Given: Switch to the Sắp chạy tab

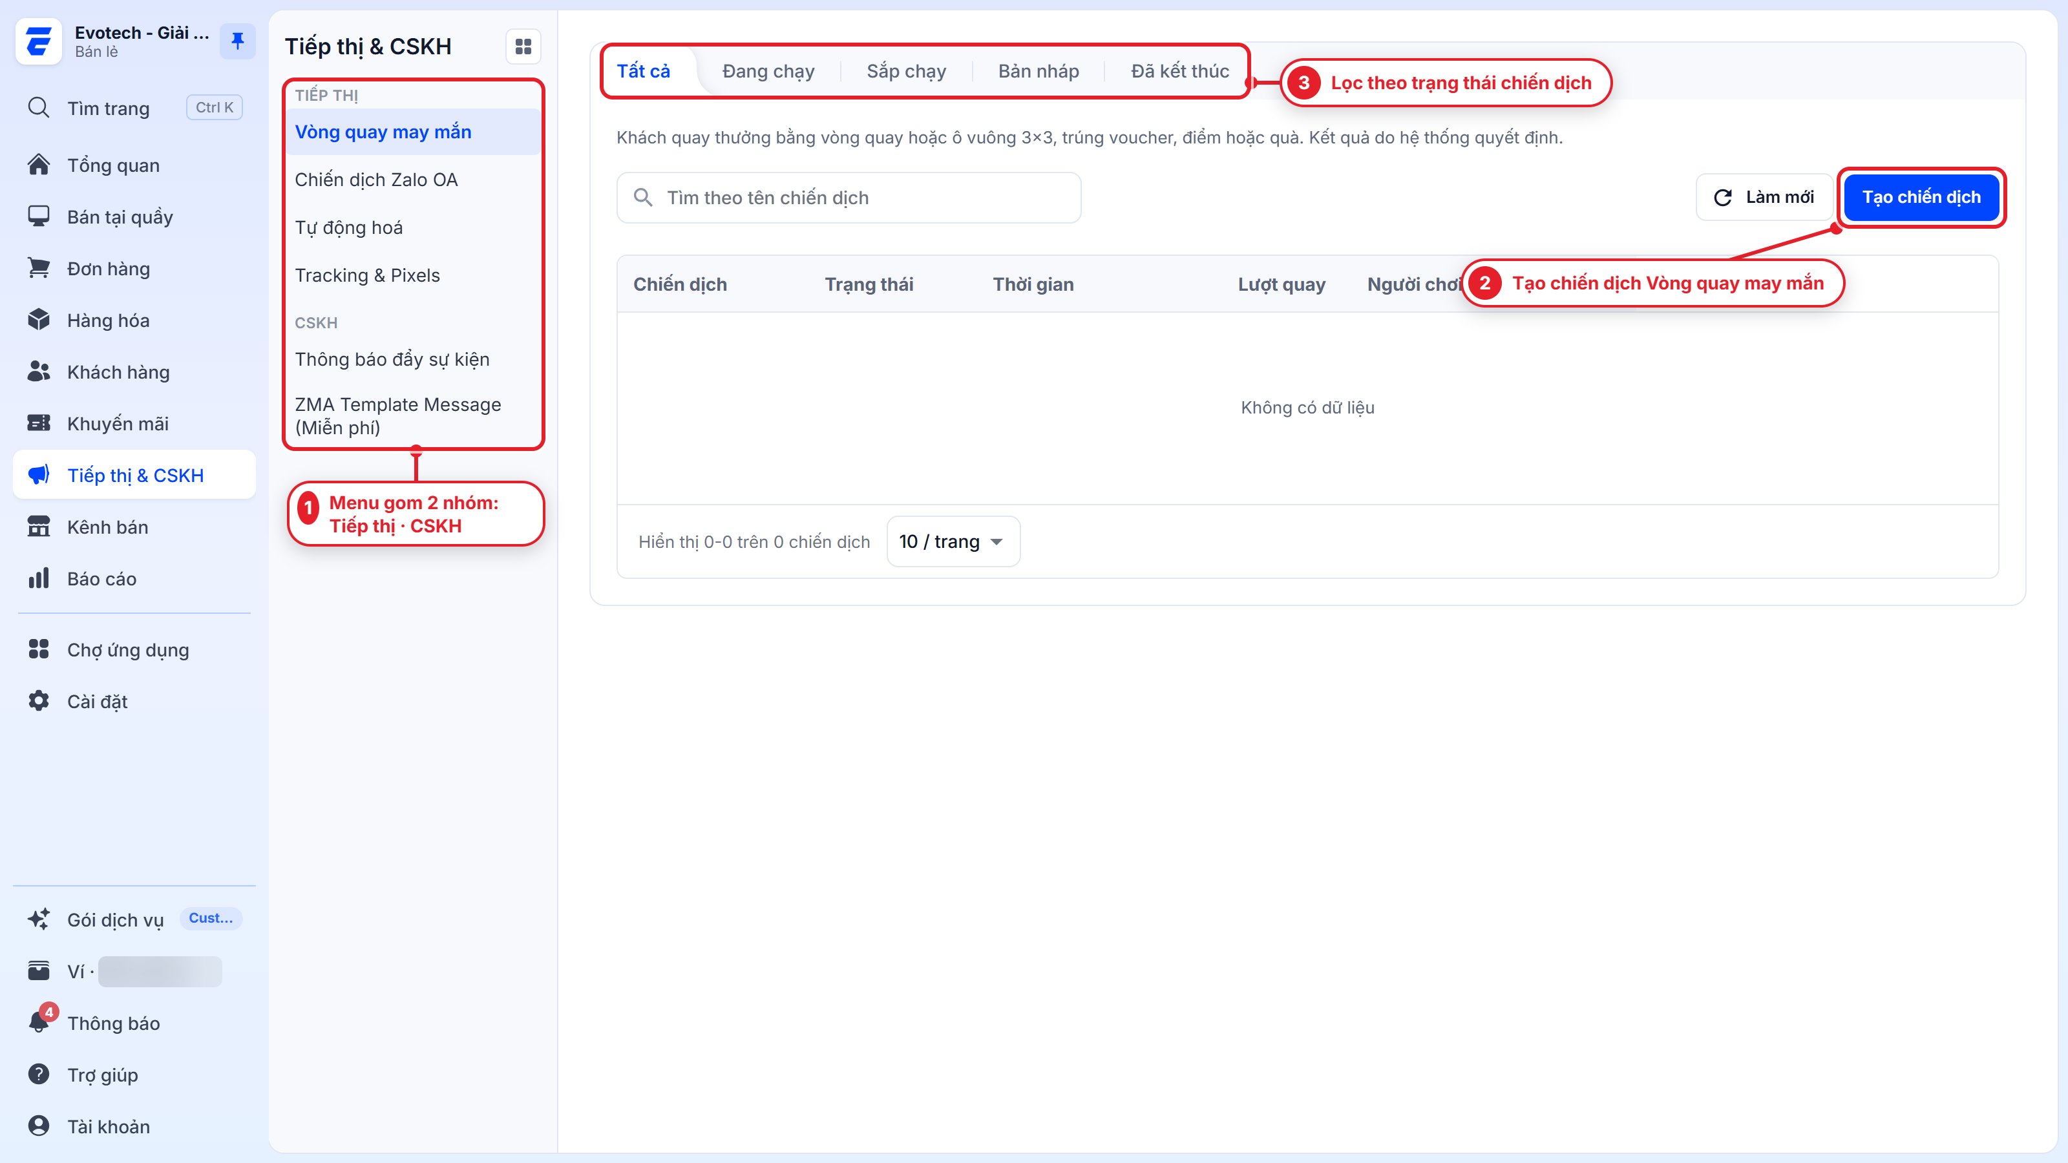Looking at the screenshot, I should [x=906, y=72].
